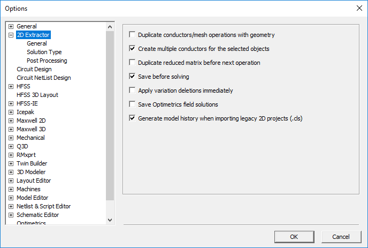Expand the Icepak tree node
The width and height of the screenshot is (368, 248).
[11, 112]
